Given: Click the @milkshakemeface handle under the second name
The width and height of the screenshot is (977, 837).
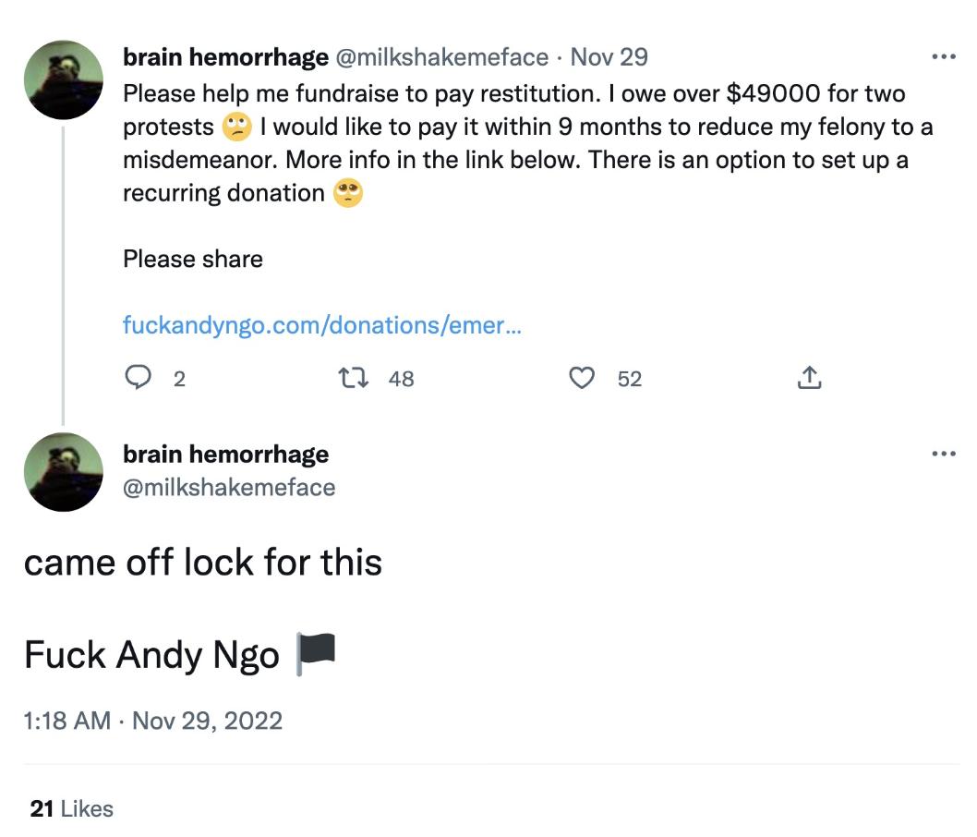Looking at the screenshot, I should point(229,488).
